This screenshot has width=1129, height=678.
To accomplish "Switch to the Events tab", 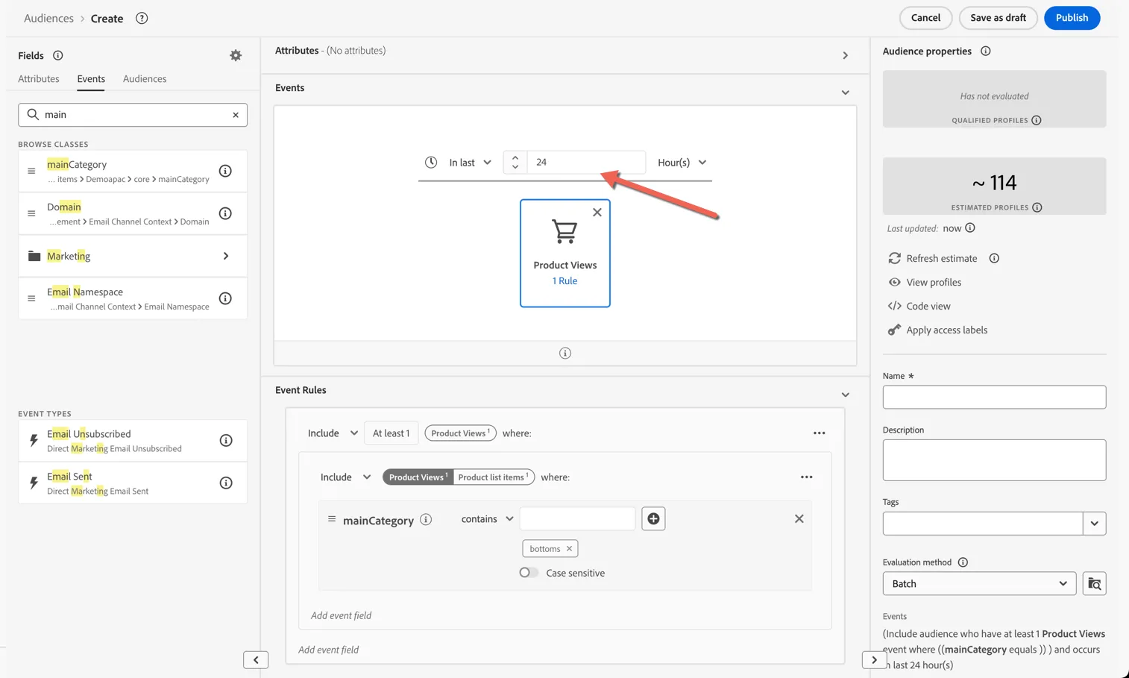I will (x=91, y=78).
